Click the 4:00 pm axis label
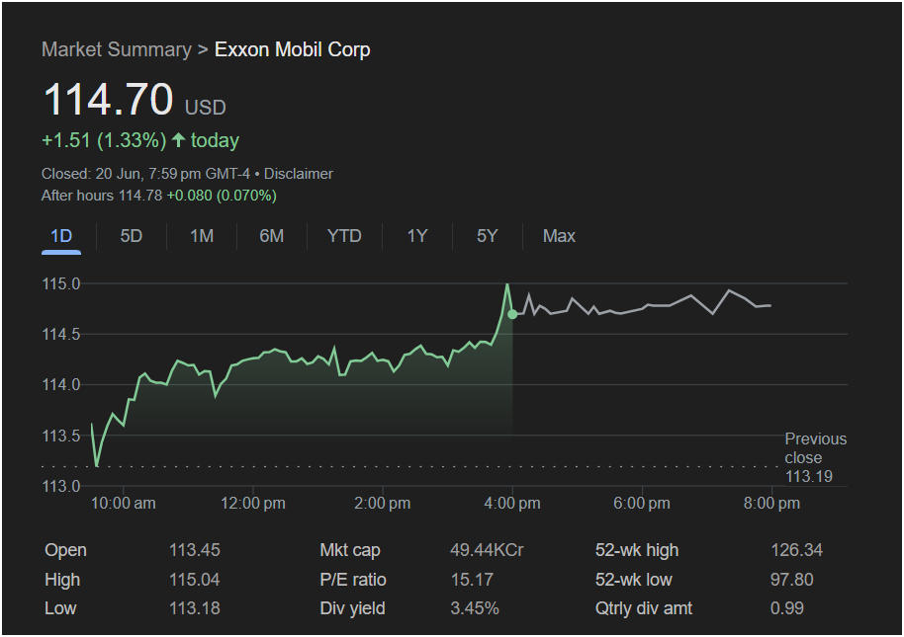Image resolution: width=904 pixels, height=637 pixels. point(512,504)
